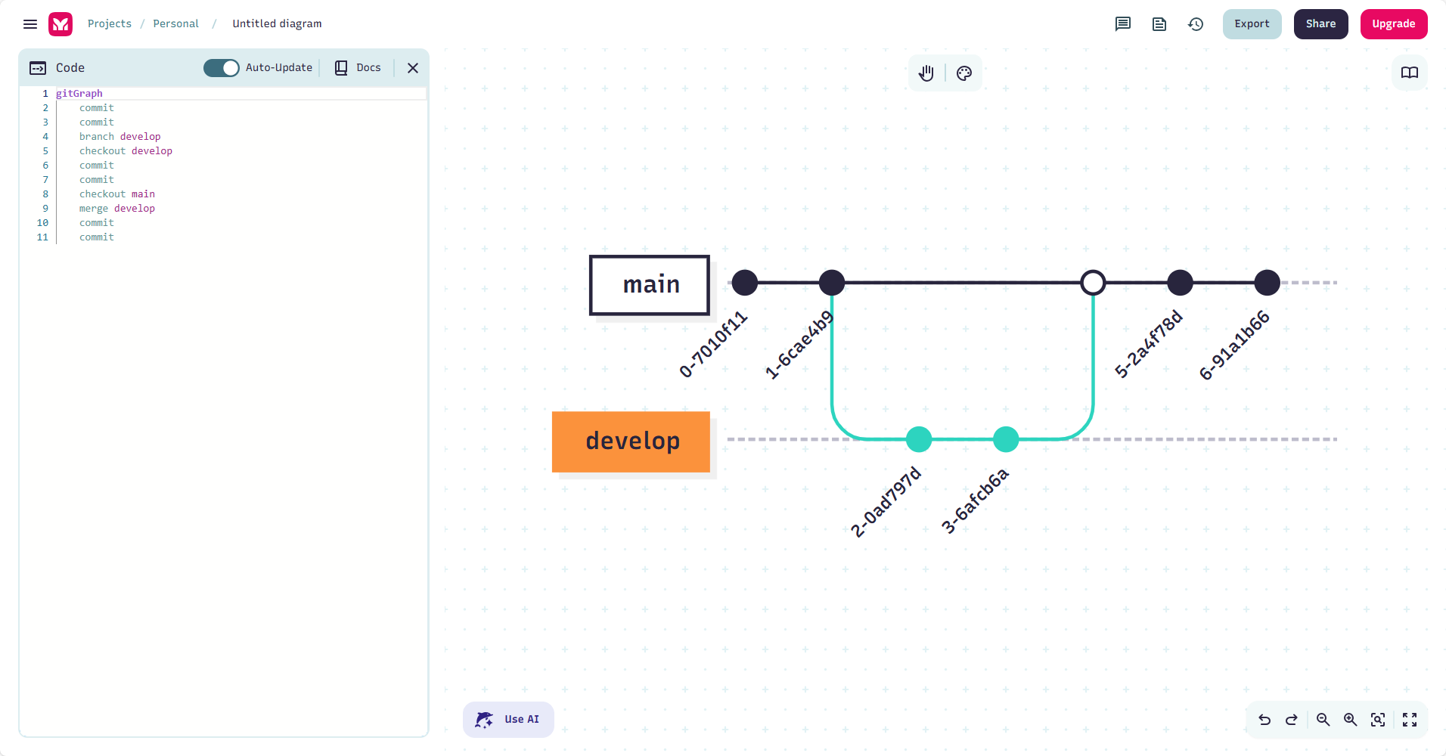Open the hamburger main menu
Viewport: 1446px width, 756px height.
[x=30, y=24]
